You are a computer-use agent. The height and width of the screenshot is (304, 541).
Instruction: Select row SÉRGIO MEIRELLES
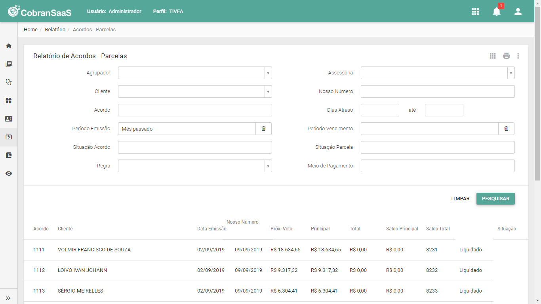click(x=259, y=291)
